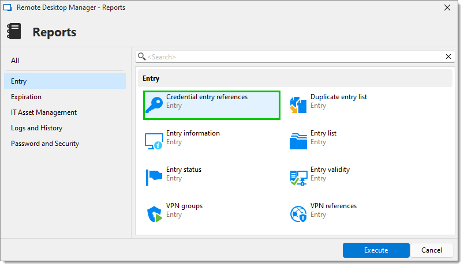Image resolution: width=464 pixels, height=267 pixels.
Task: Close the Reports dialog window
Action: (x=447, y=7)
